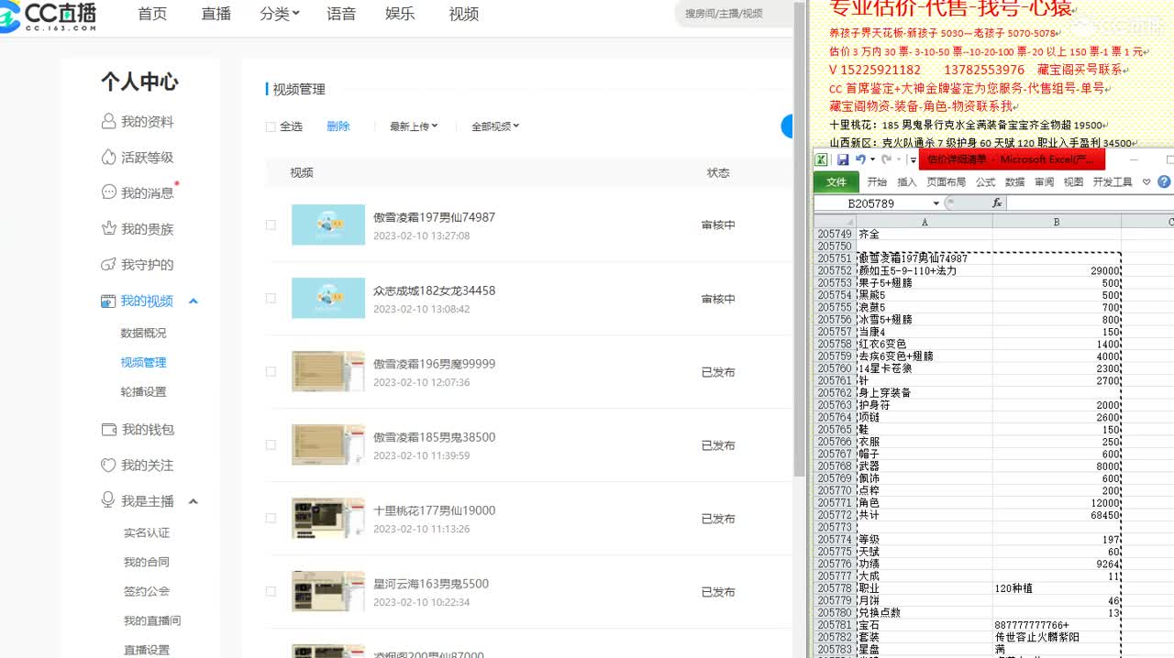Screen dimensions: 1174x658
Task: Click the 删除 link
Action: point(338,126)
